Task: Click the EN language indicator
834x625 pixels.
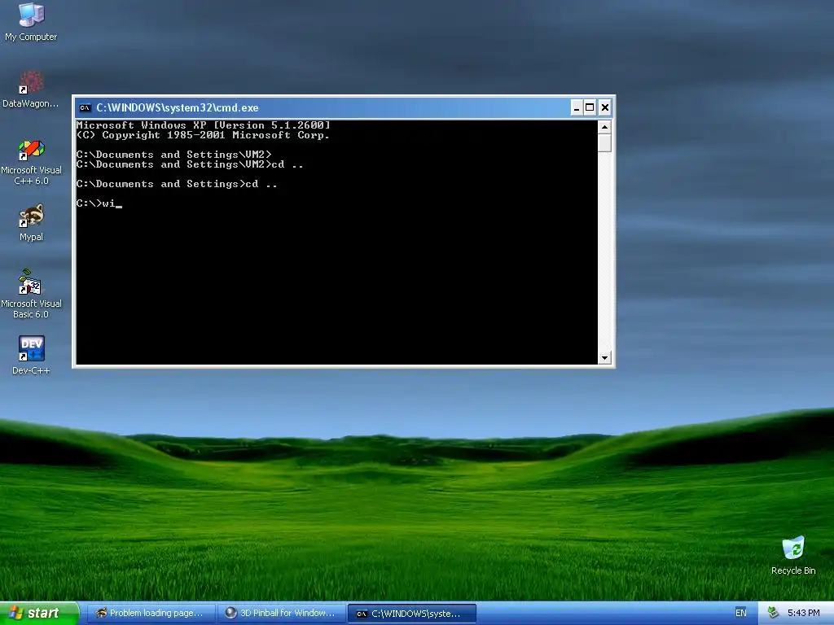Action: coord(741,613)
